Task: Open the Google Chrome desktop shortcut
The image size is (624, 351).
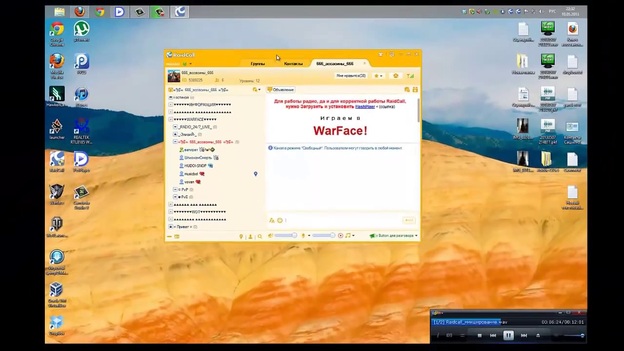Action: coord(57,33)
